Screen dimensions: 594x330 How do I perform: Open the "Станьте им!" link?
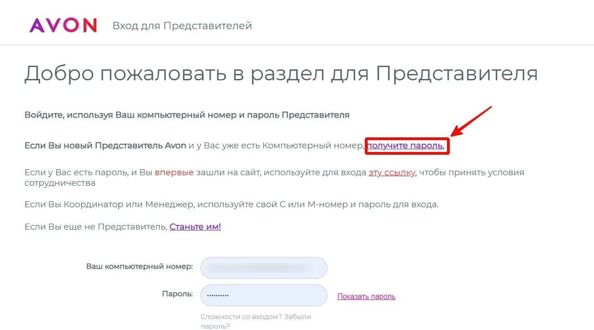point(195,226)
